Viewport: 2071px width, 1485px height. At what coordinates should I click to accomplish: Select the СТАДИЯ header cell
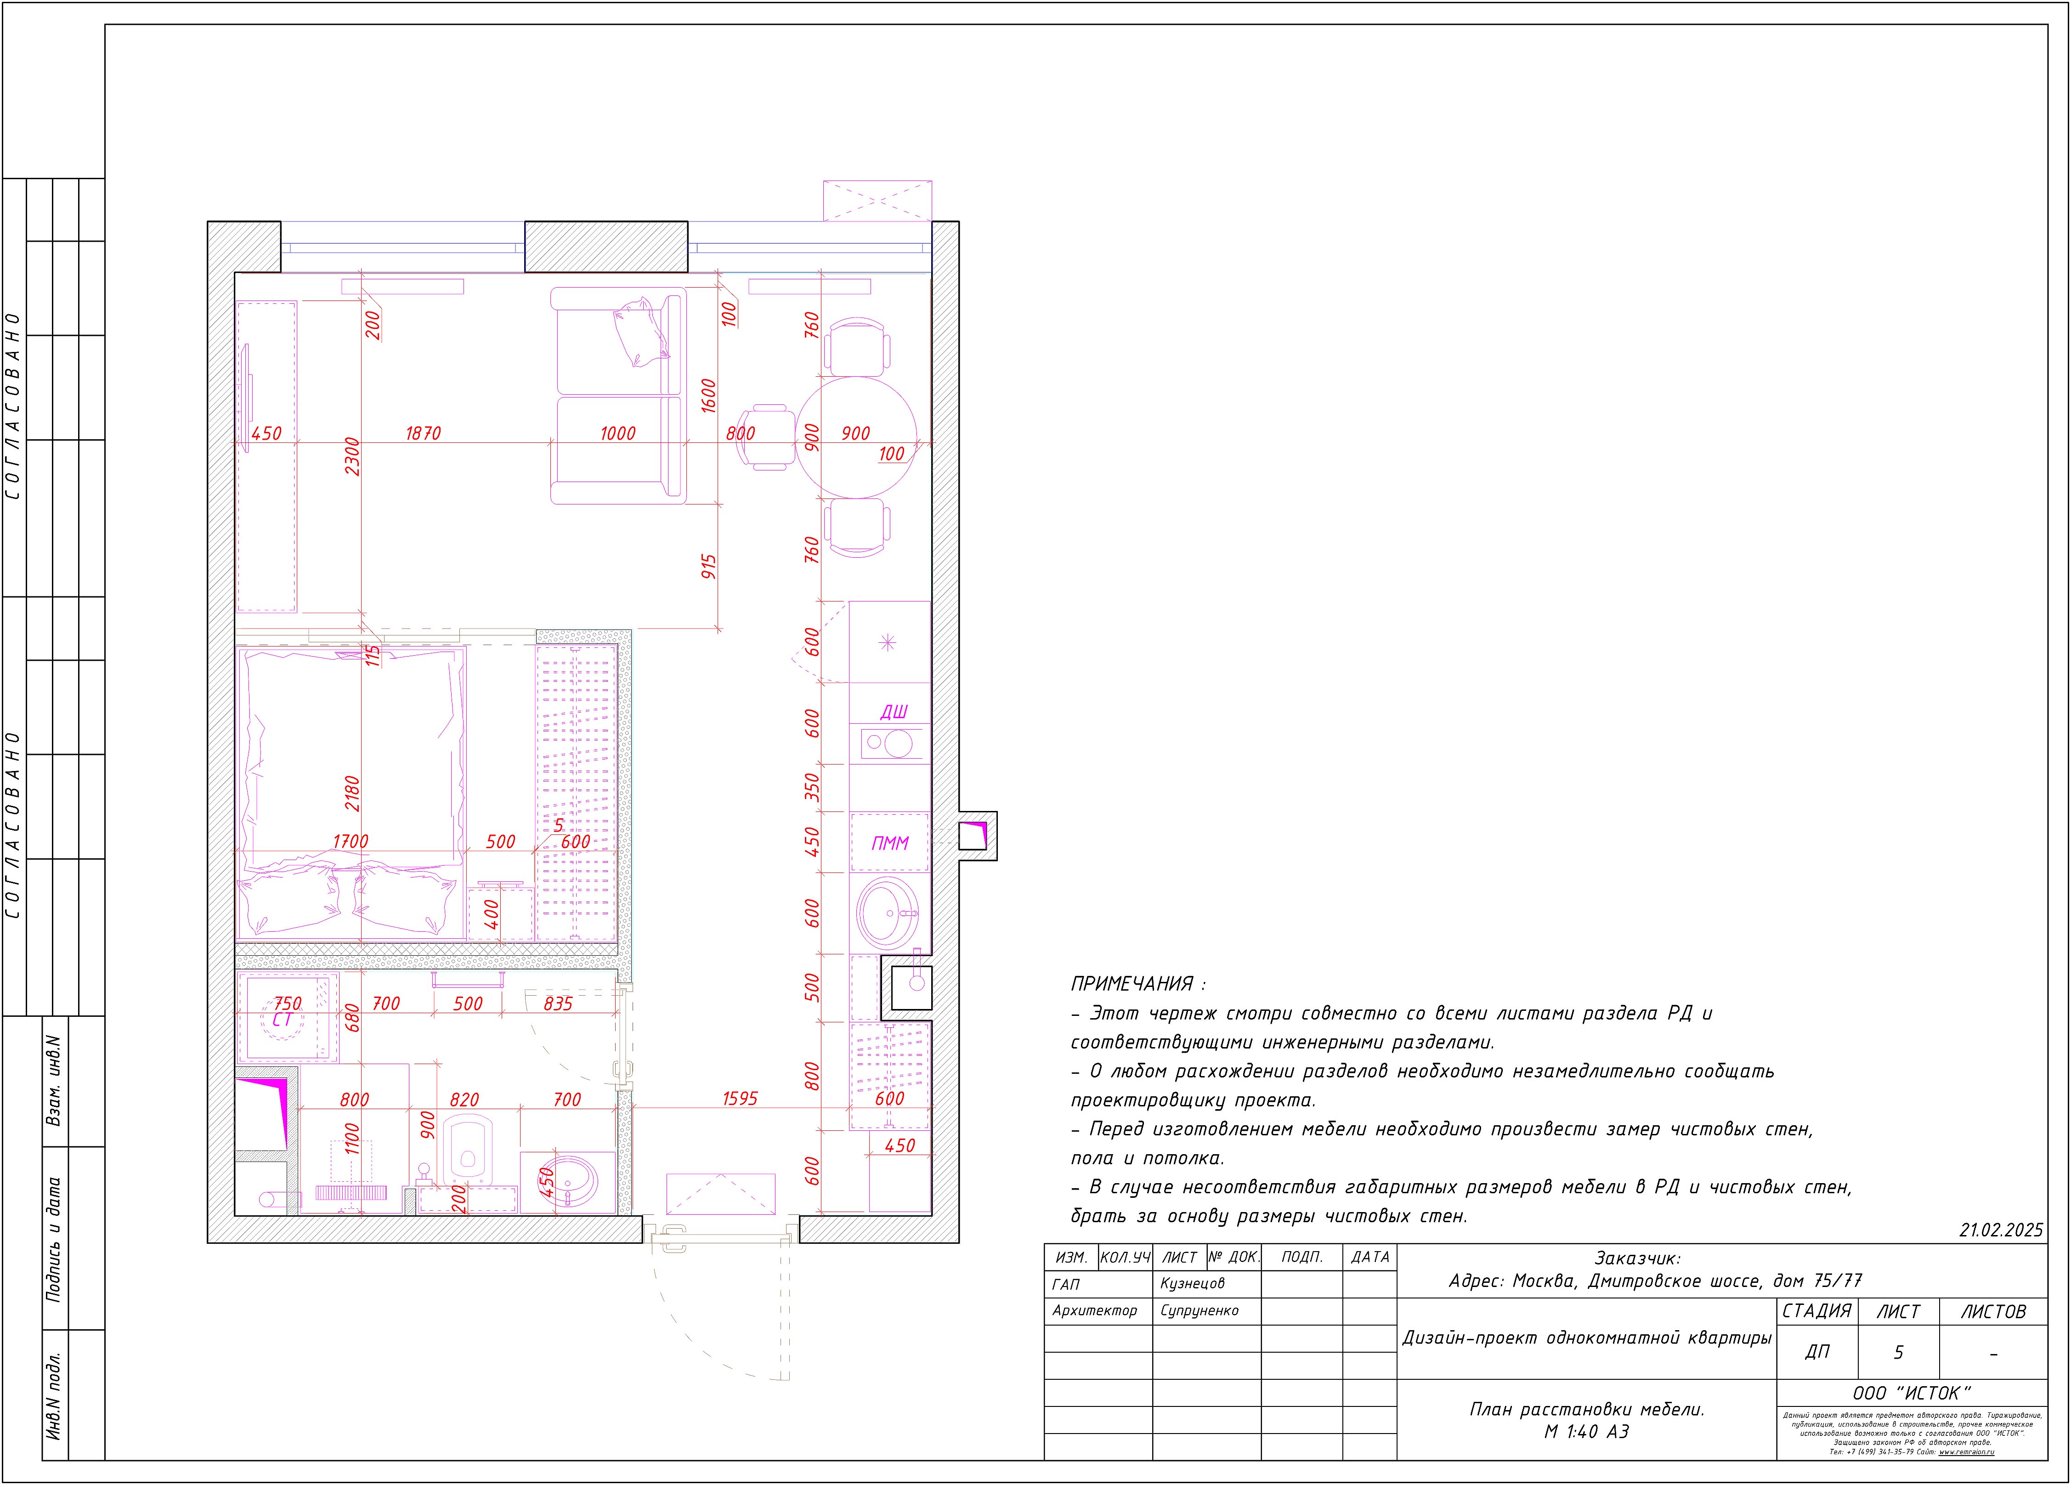[x=1817, y=1311]
